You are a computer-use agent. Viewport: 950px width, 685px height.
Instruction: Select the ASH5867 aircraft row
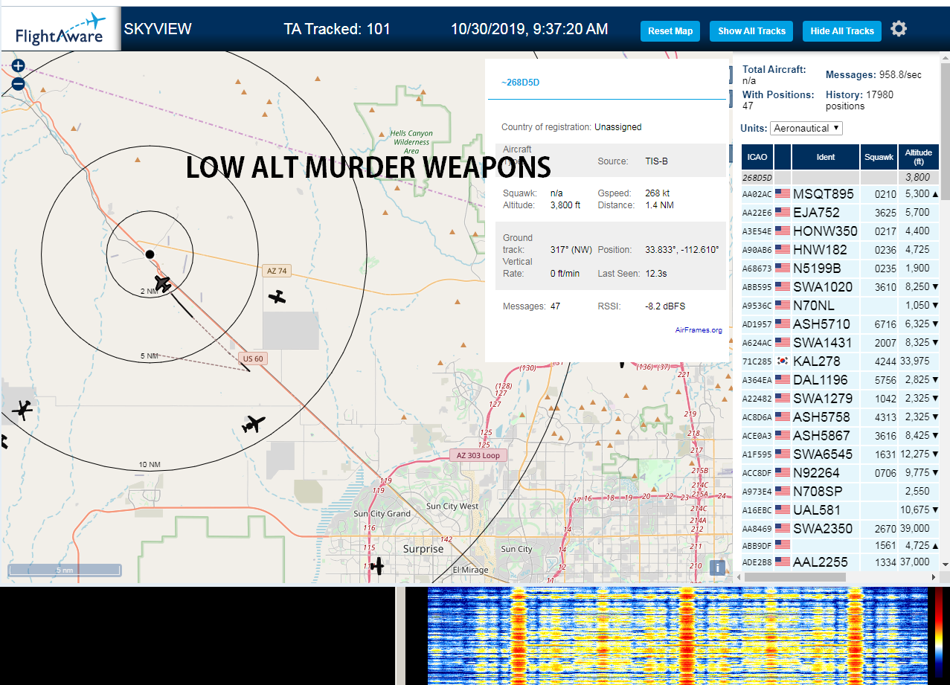pos(840,435)
